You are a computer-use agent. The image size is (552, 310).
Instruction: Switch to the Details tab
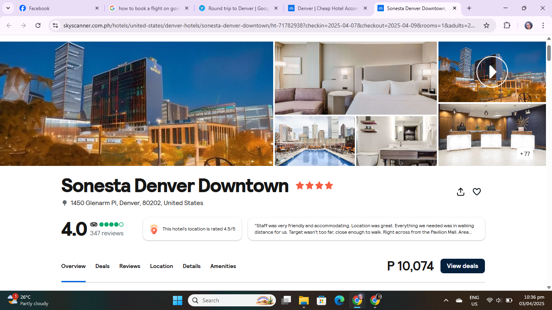click(x=192, y=266)
